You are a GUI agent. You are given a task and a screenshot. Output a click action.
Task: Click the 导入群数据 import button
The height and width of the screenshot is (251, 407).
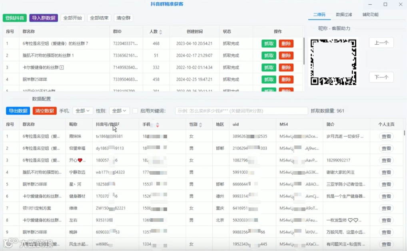[x=44, y=18]
